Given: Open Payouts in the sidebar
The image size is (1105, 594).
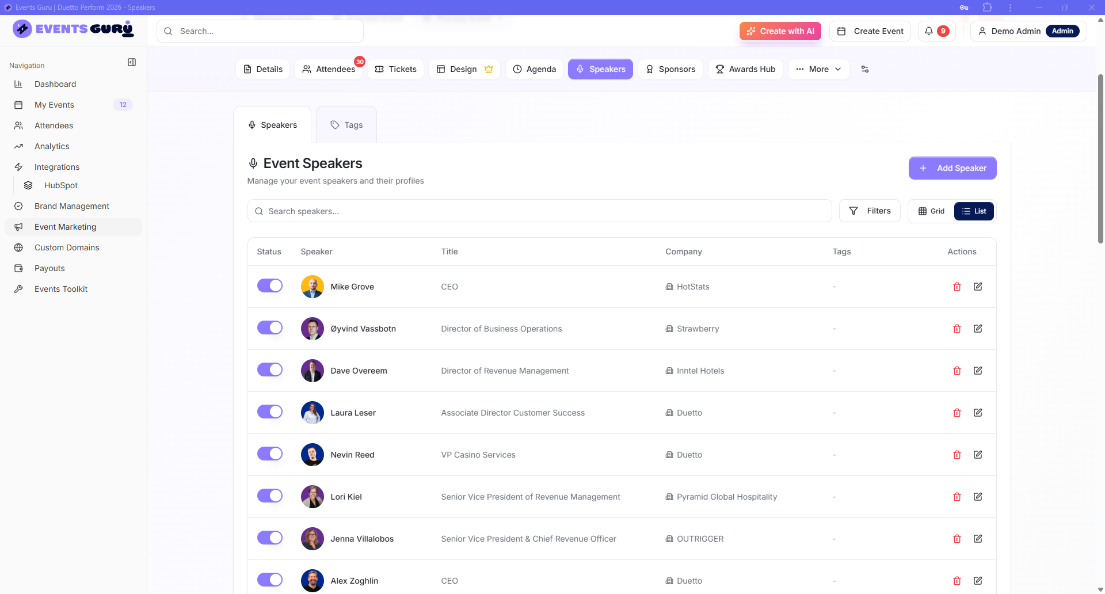Looking at the screenshot, I should [73, 268].
